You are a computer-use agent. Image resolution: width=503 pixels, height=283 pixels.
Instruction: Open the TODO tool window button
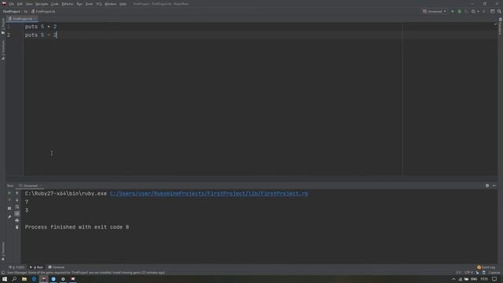click(x=17, y=267)
